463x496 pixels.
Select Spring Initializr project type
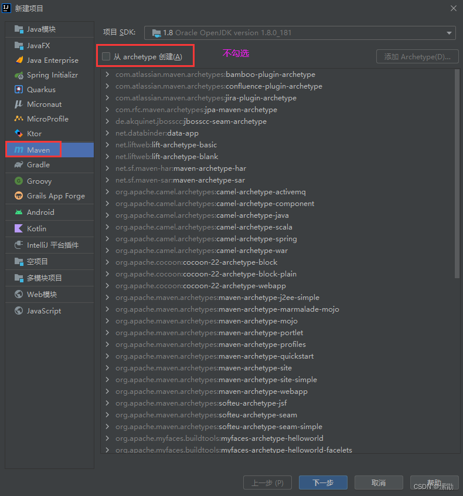coord(50,75)
